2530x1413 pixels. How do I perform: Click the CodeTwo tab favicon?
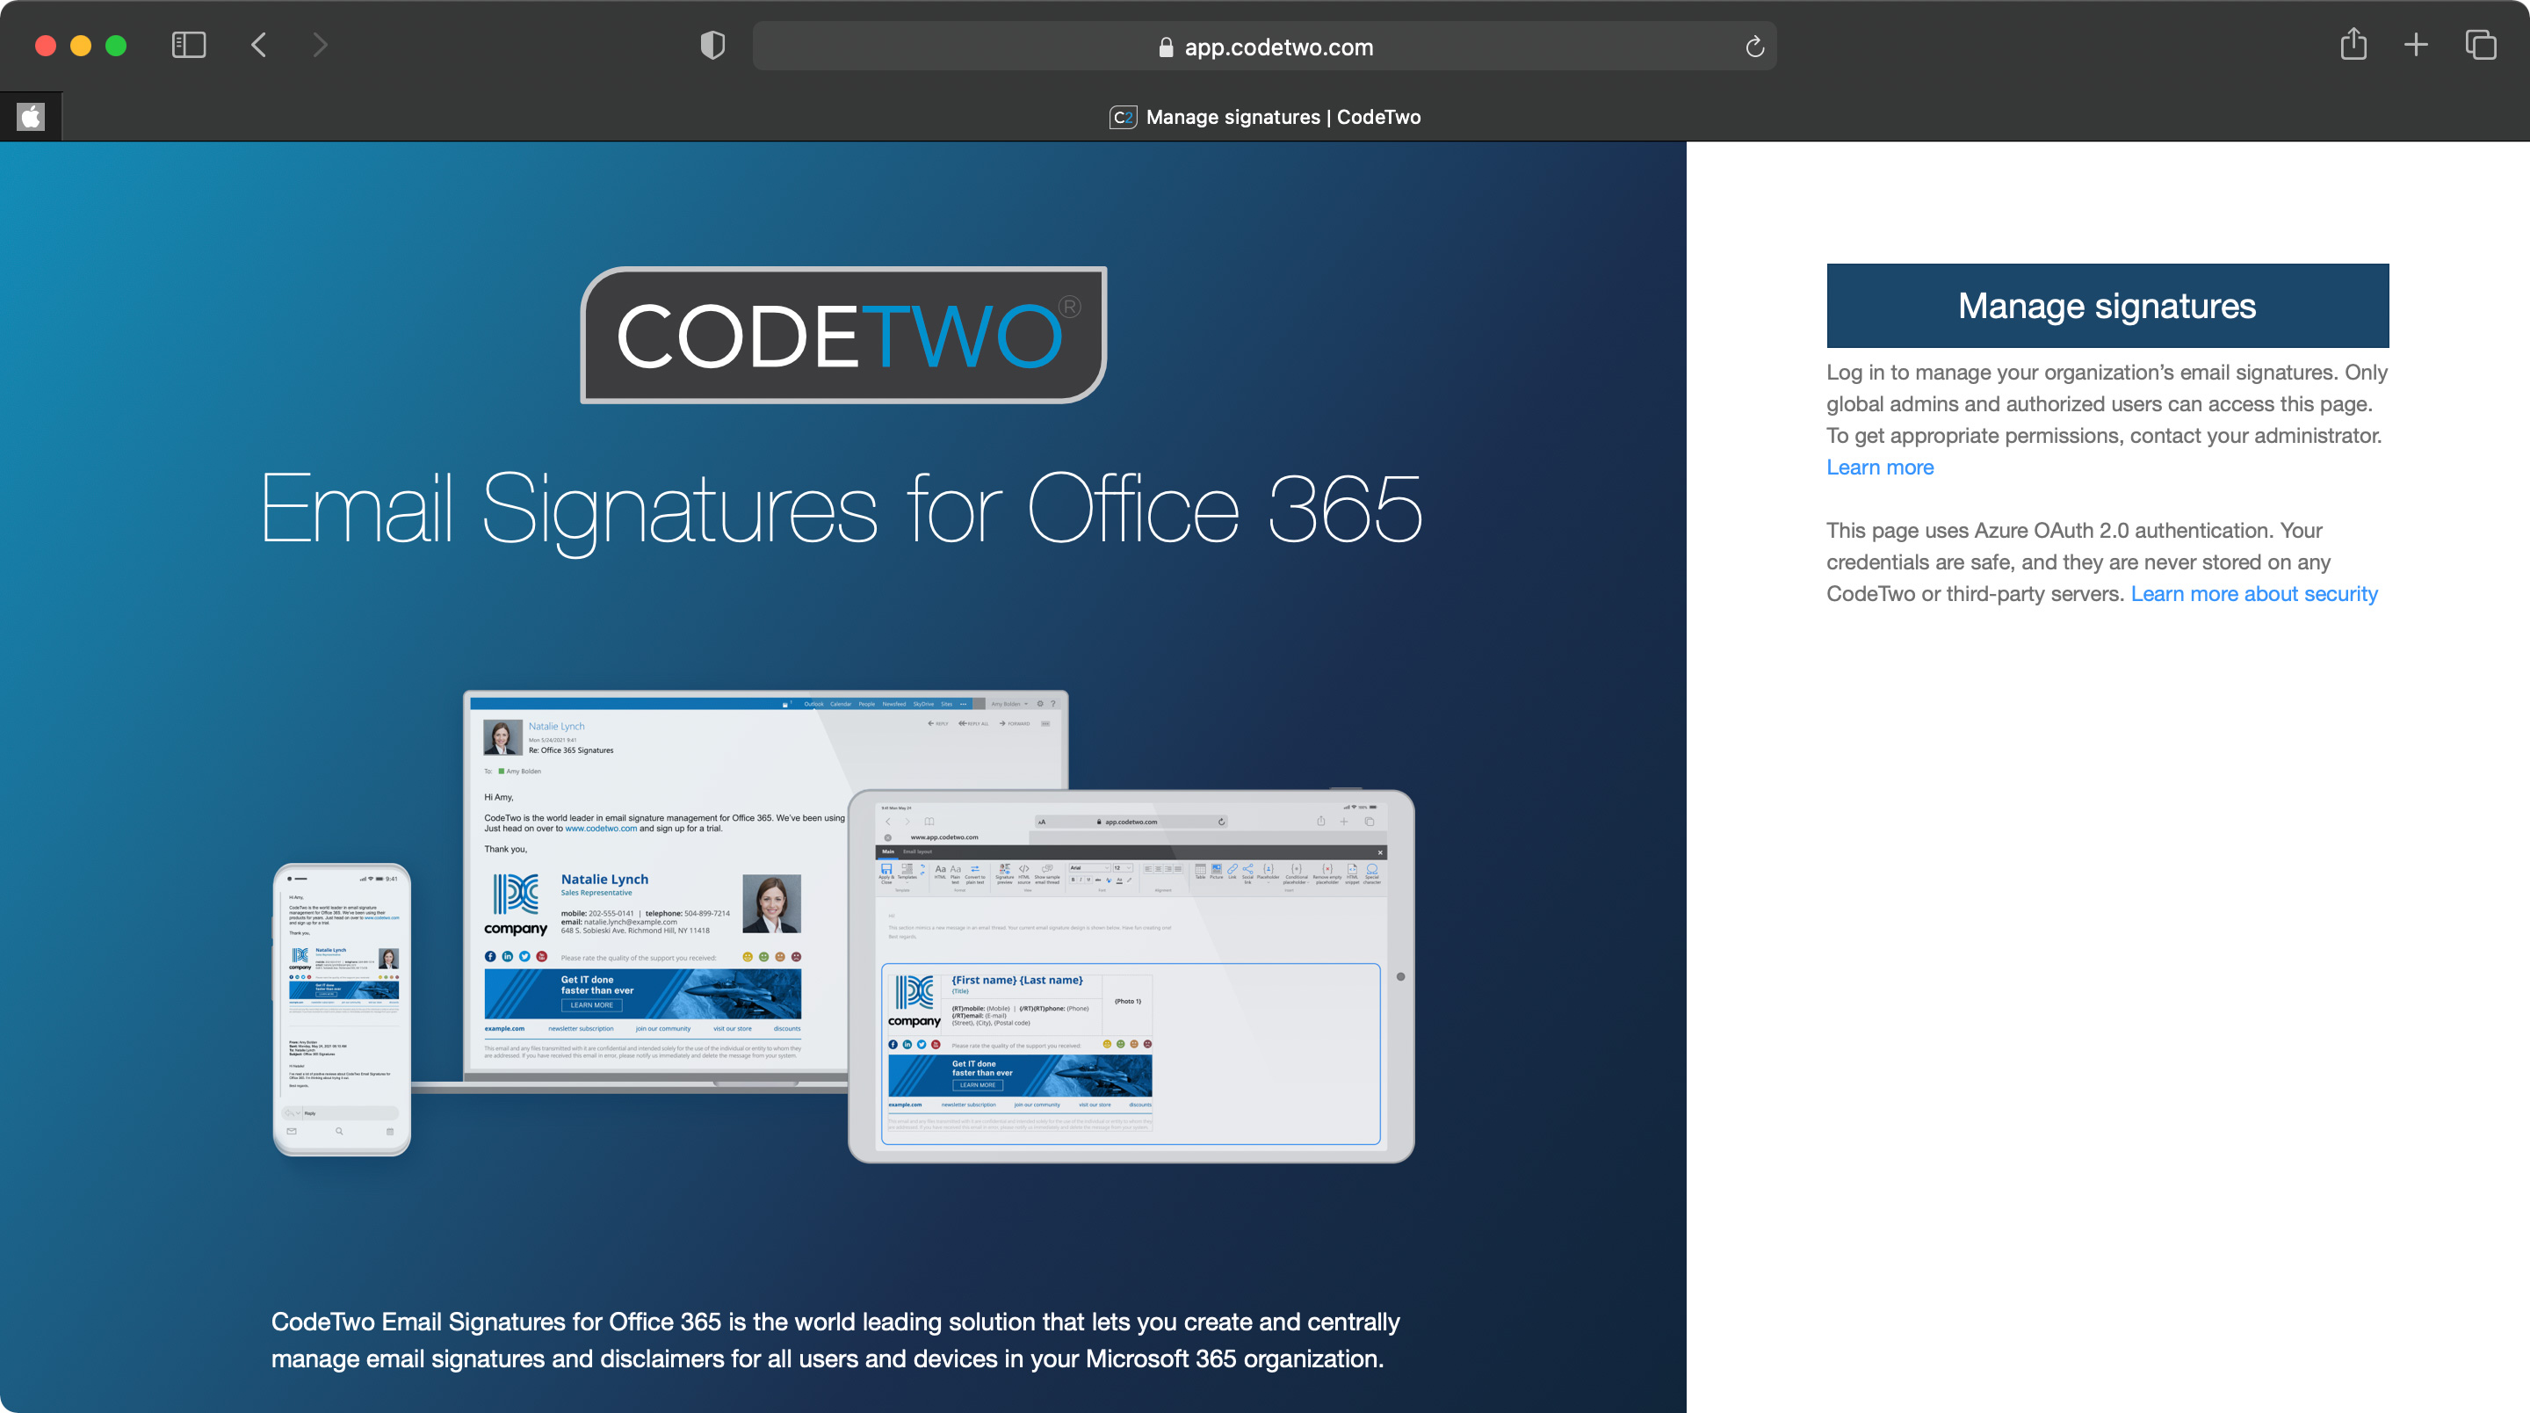pyautogui.click(x=1124, y=117)
